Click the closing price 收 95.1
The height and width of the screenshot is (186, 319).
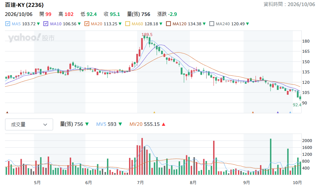pyautogui.click(x=112, y=14)
